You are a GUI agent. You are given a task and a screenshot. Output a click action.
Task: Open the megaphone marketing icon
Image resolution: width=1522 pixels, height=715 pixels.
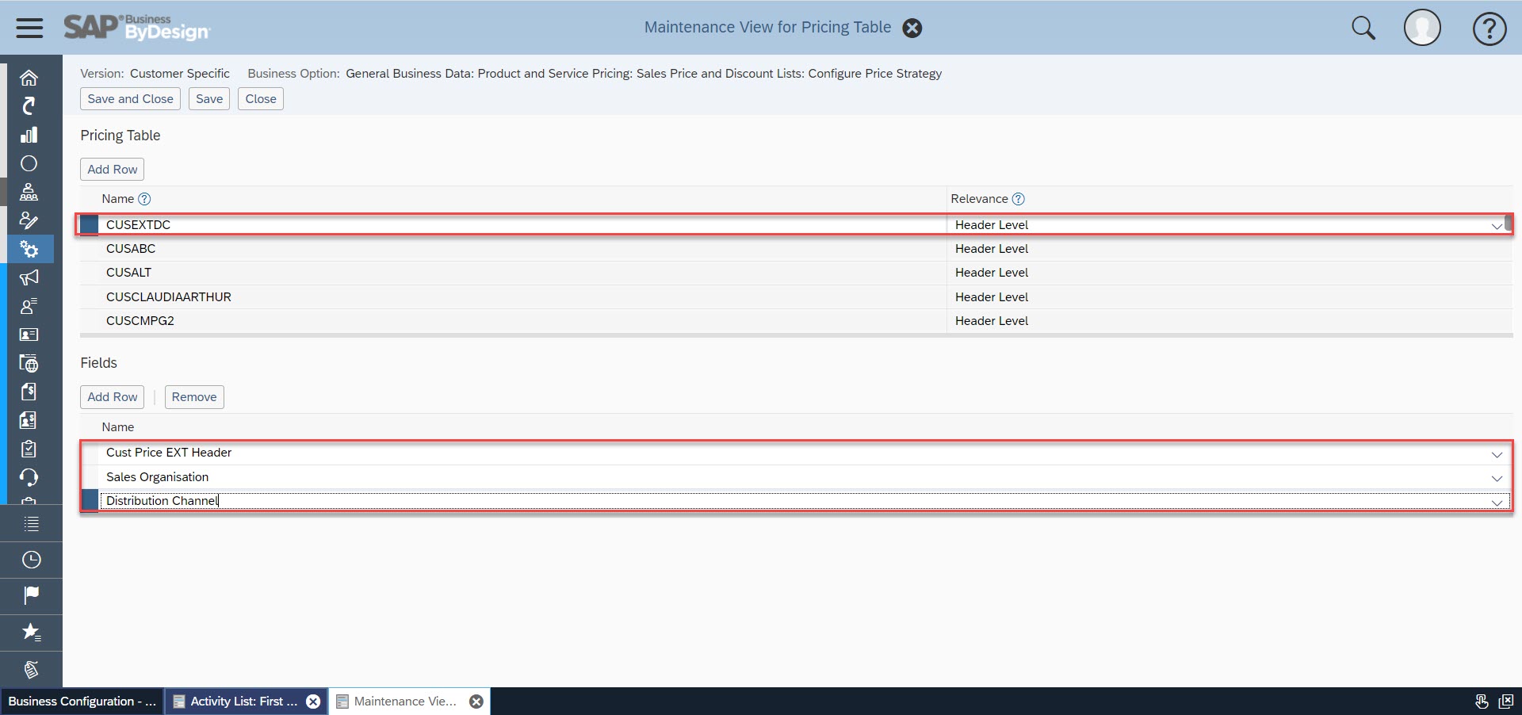coord(29,277)
